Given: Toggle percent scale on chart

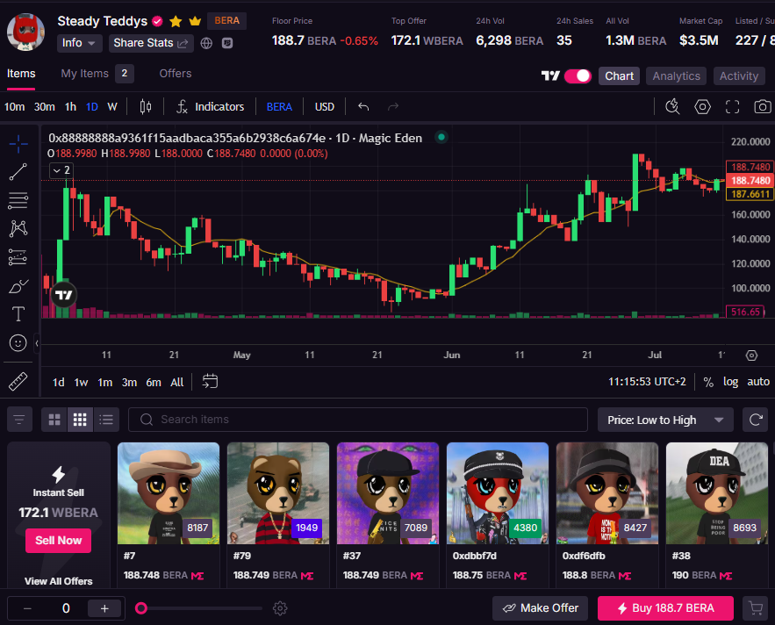Looking at the screenshot, I should 708,382.
